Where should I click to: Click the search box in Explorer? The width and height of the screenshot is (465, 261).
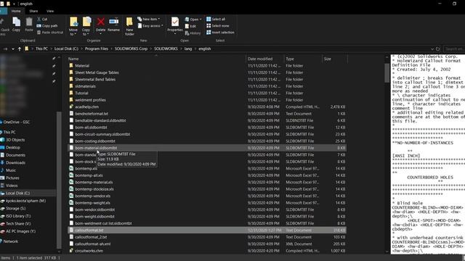454,49
